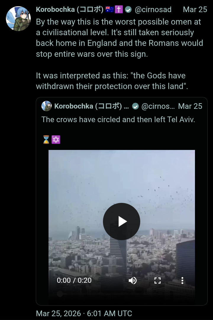The height and width of the screenshot is (320, 213).
Task: Open the full timestamp Mar 25, 2026 6:01 AM UTC
Action: tap(84, 313)
